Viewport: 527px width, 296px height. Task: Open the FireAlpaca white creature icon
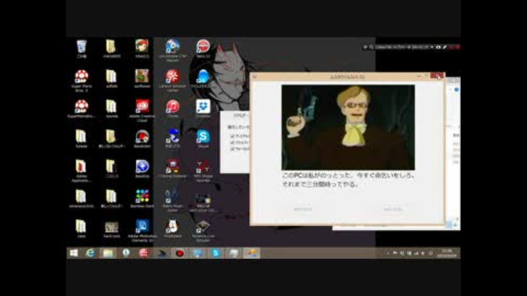(172, 227)
